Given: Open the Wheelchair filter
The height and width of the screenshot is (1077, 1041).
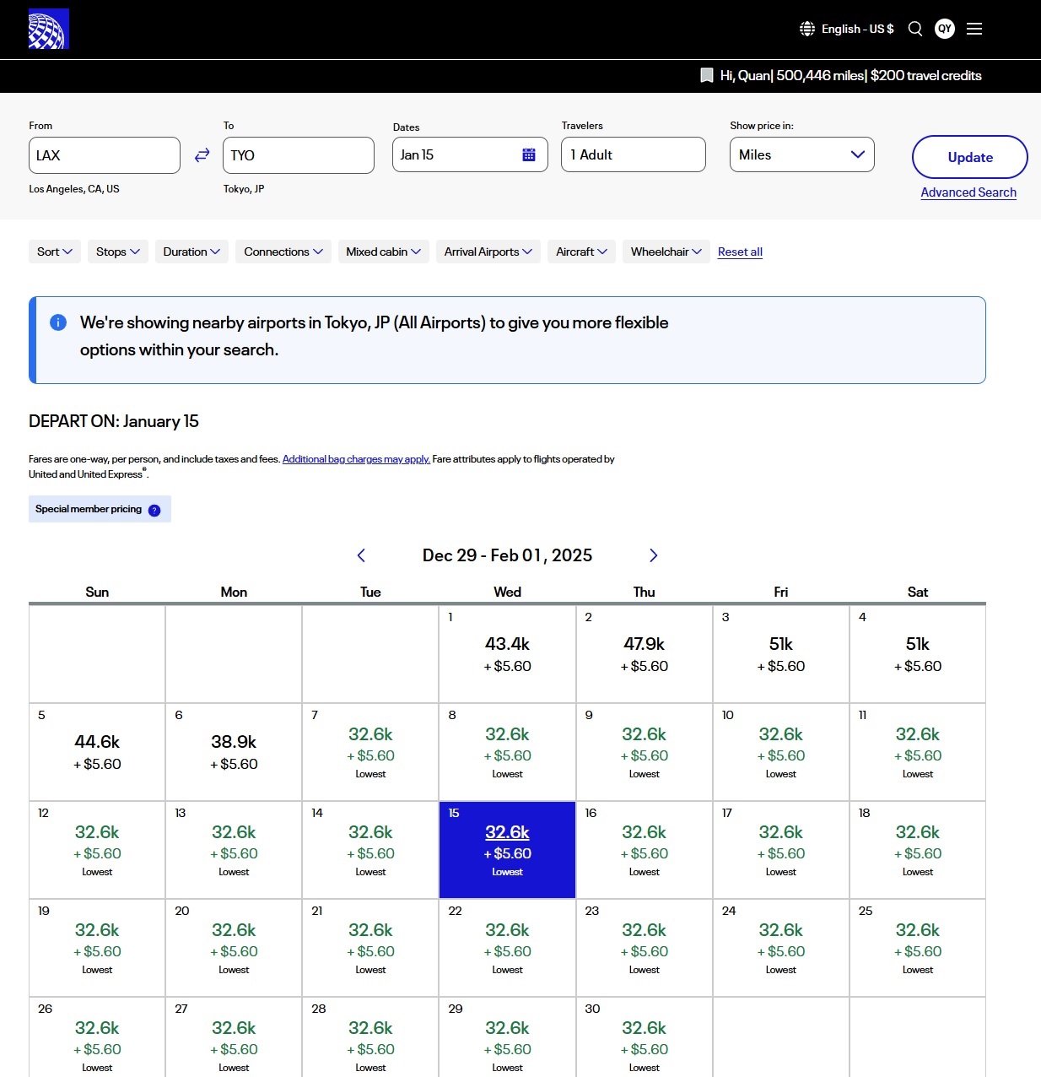Looking at the screenshot, I should click(x=666, y=252).
